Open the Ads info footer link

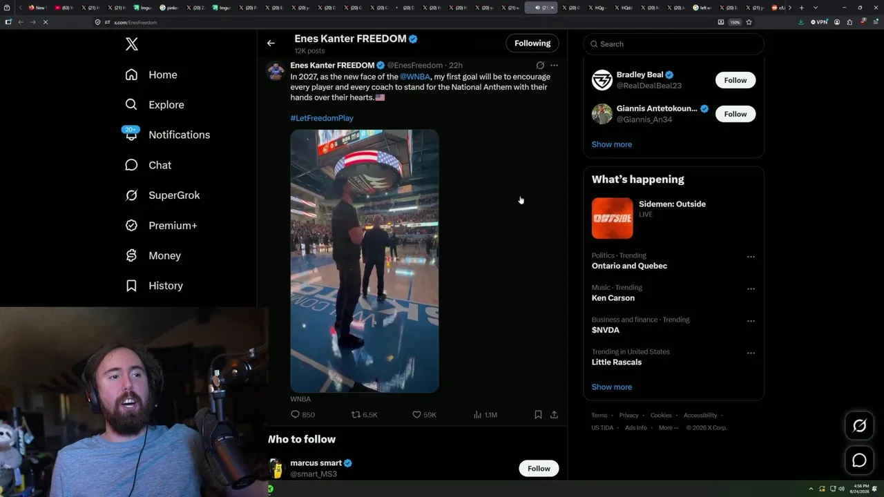pyautogui.click(x=636, y=428)
